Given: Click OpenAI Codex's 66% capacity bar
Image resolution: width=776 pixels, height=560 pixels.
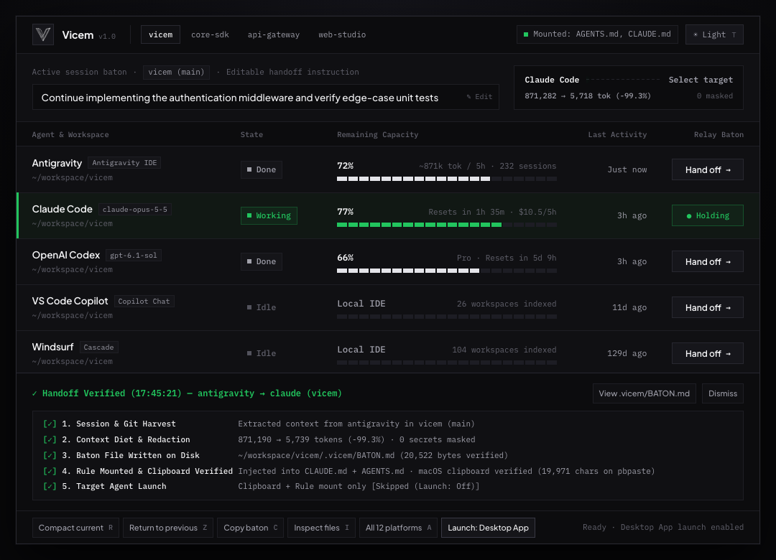Looking at the screenshot, I should 446,271.
